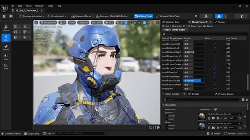Open the Content Drawer
250x140 pixels.
click(x=11, y=133)
